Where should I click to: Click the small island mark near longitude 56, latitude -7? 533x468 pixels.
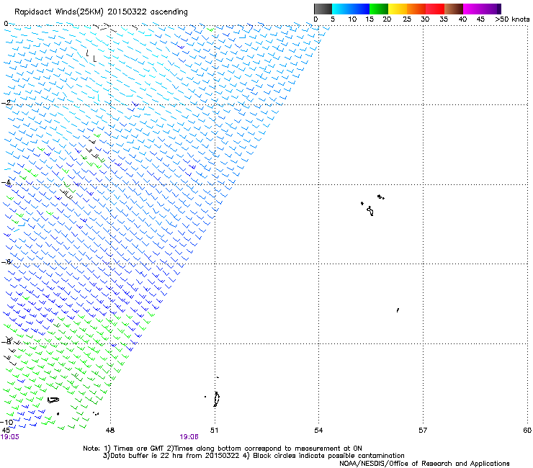coord(398,310)
